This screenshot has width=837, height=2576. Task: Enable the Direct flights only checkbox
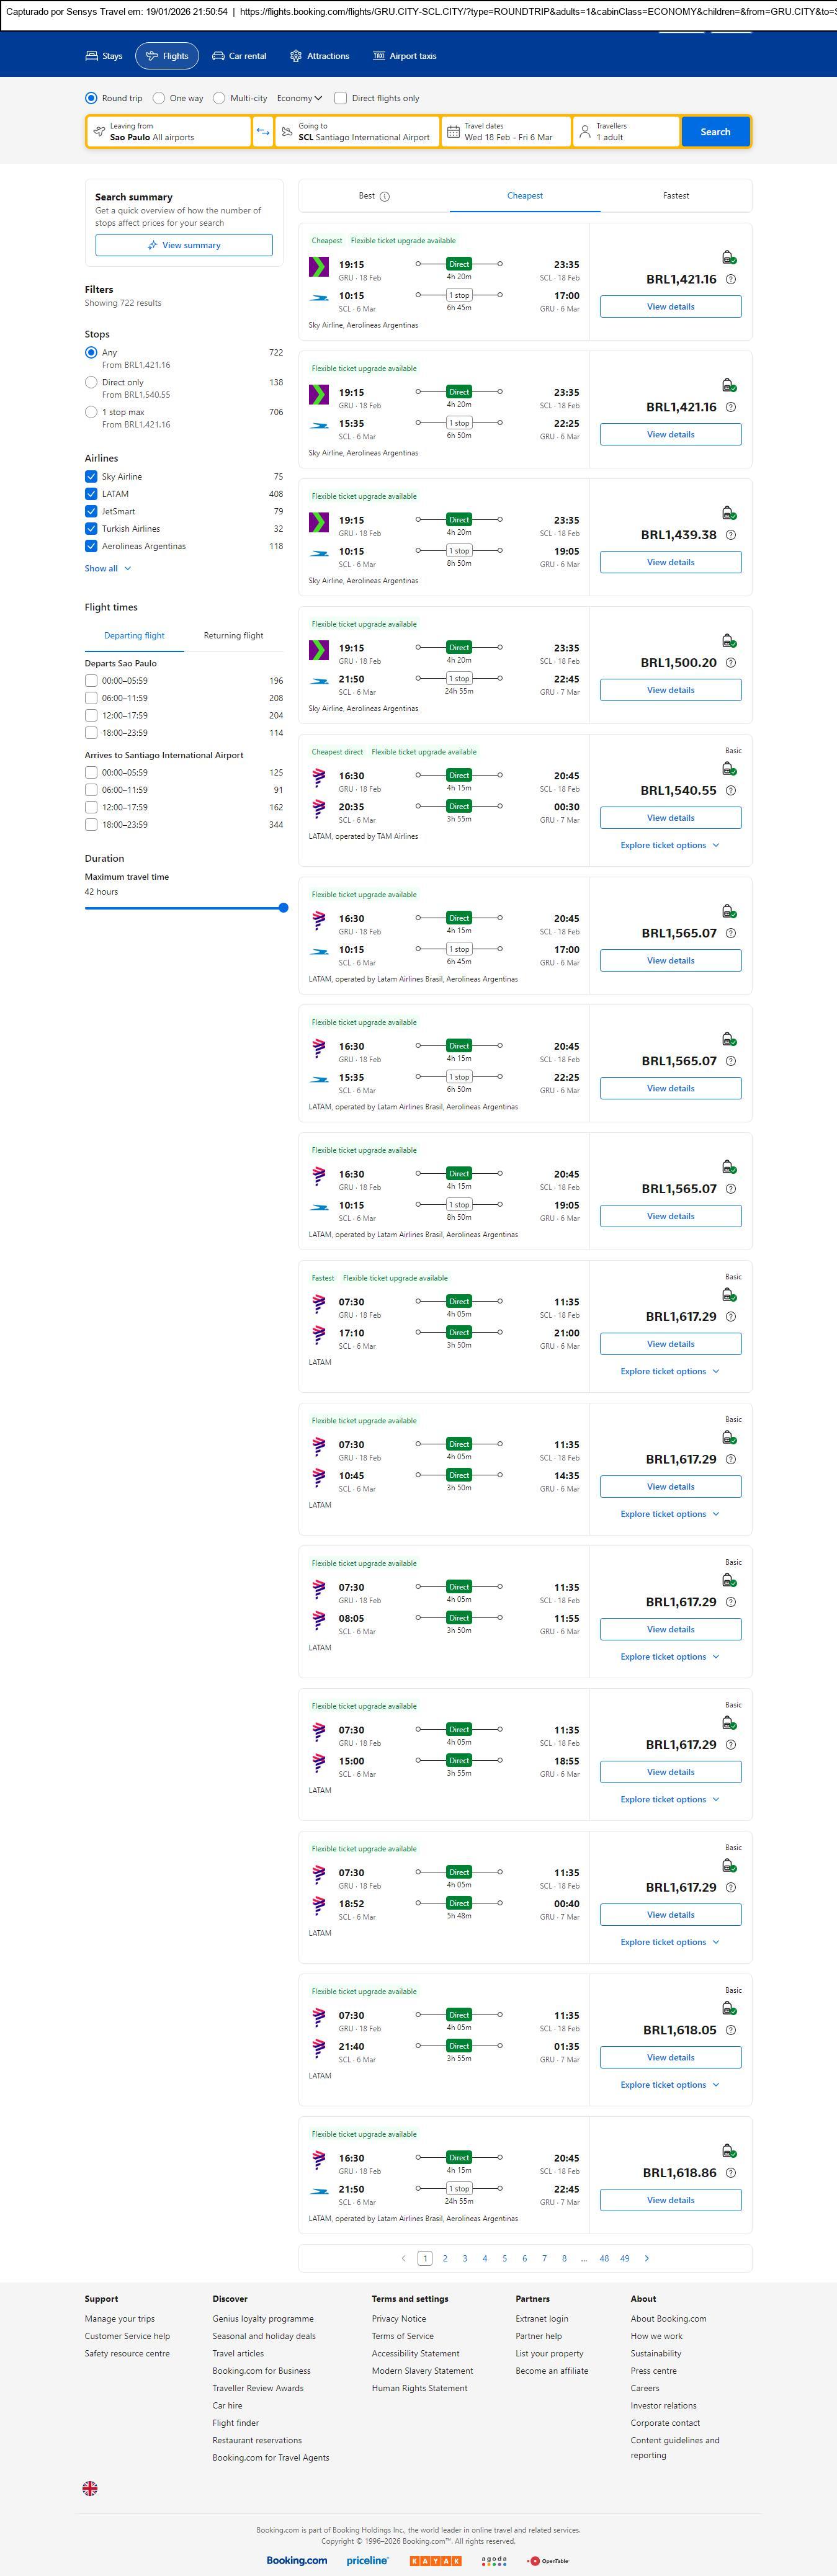341,98
